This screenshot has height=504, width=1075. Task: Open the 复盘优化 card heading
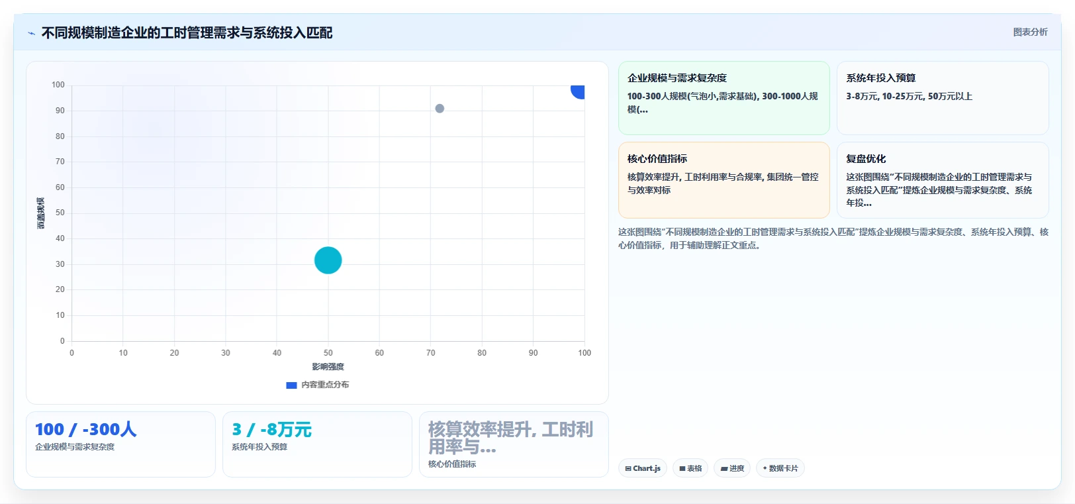click(865, 159)
